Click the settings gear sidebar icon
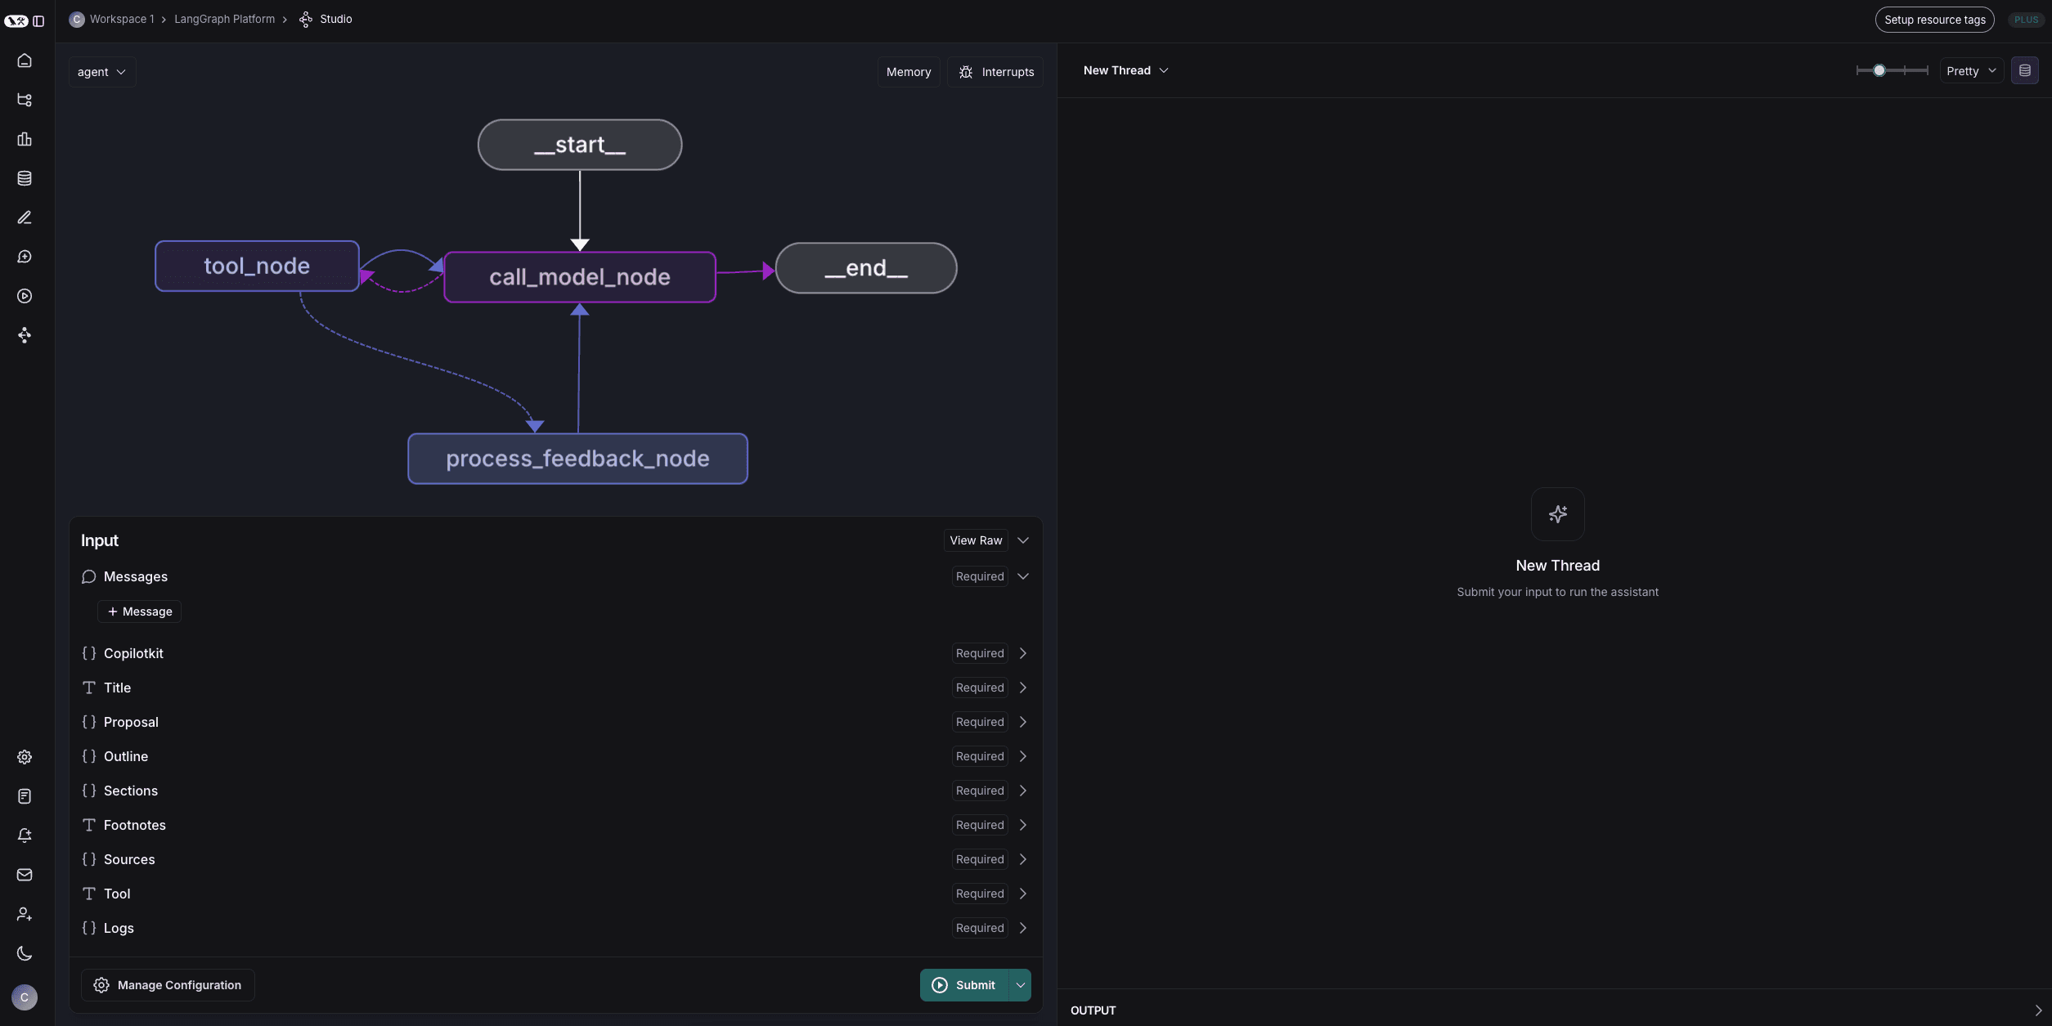Viewport: 2052px width, 1026px height. 25,757
